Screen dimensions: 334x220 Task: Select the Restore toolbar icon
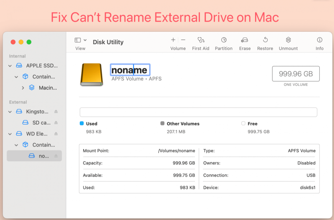[x=265, y=40]
